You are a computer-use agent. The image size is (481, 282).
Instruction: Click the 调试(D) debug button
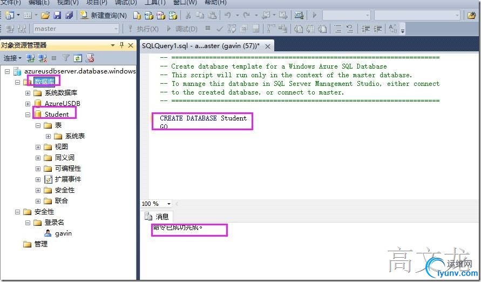pyautogui.click(x=182, y=29)
